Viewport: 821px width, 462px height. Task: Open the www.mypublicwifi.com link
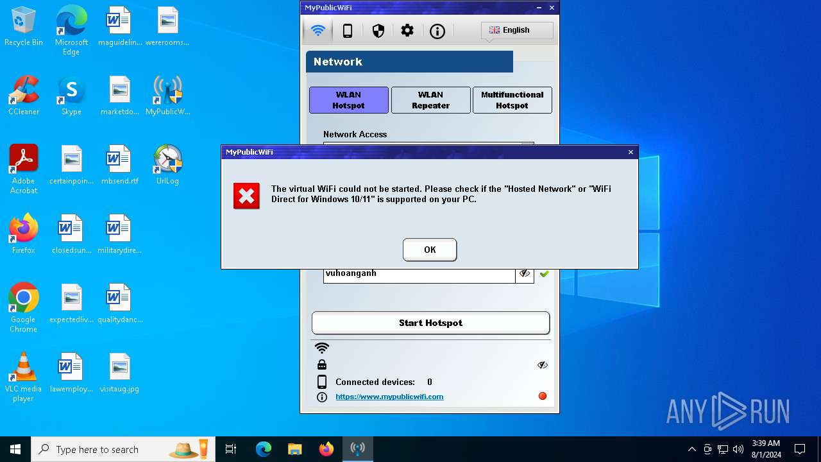389,397
